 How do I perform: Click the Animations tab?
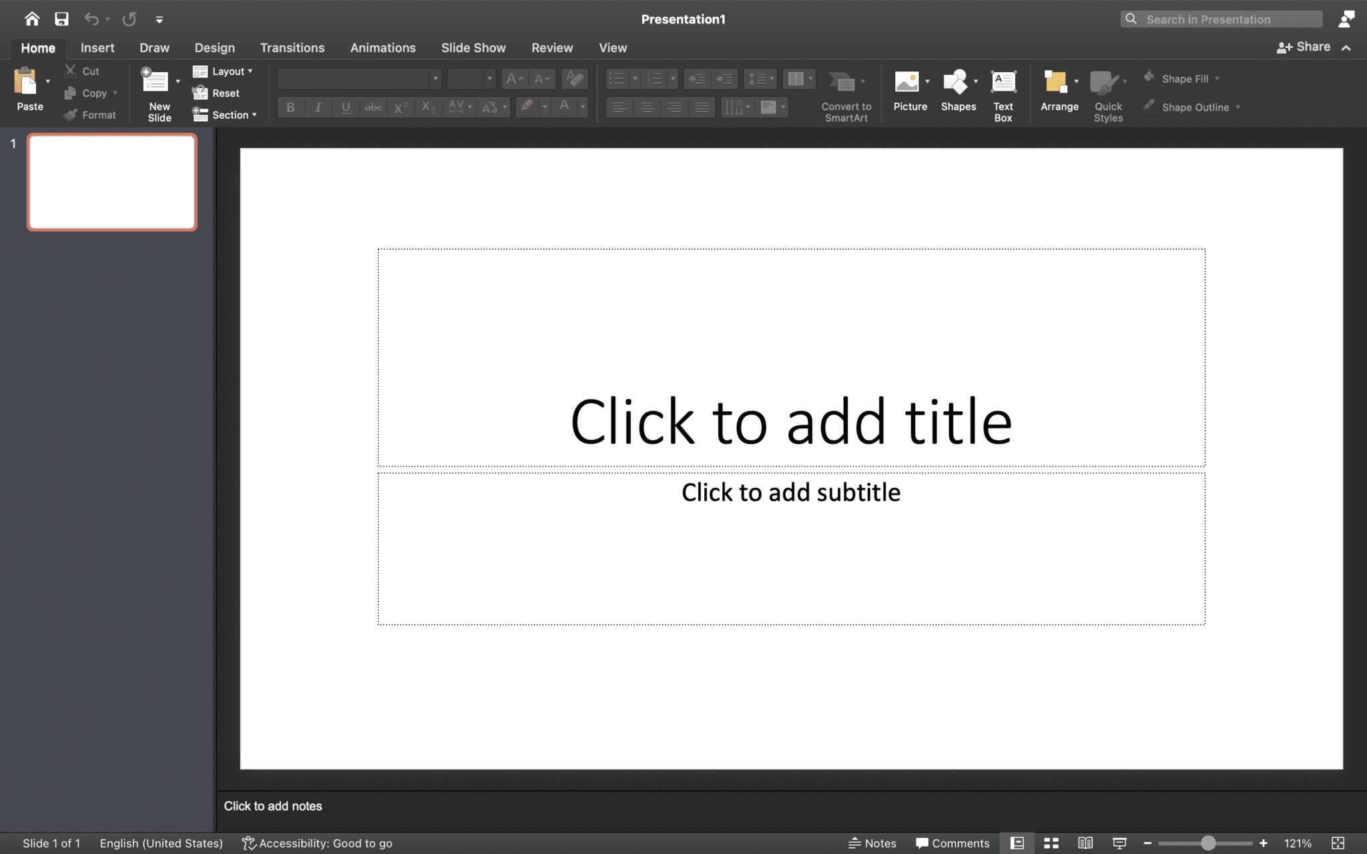coord(383,47)
